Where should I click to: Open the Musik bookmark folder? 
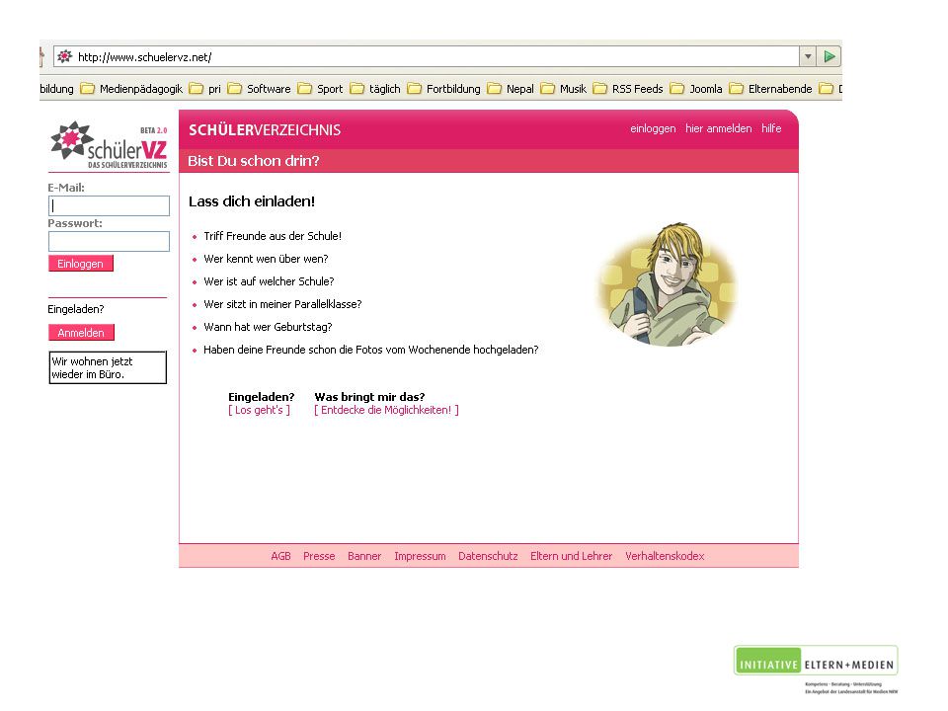[564, 89]
